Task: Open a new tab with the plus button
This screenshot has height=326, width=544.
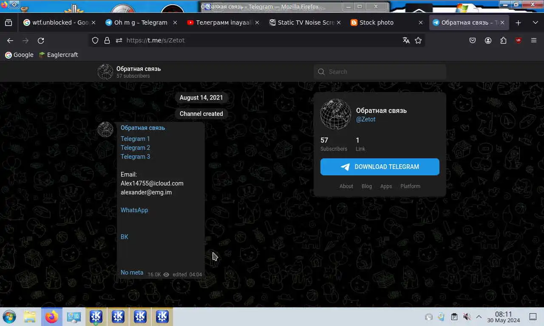Action: pyautogui.click(x=518, y=22)
